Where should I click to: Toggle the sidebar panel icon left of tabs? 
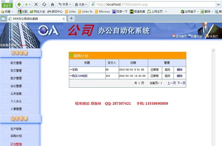coord(3,19)
